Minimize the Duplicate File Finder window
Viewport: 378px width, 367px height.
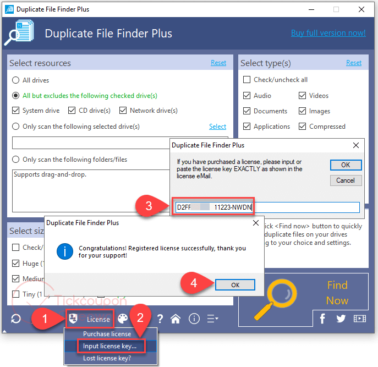pos(311,9)
